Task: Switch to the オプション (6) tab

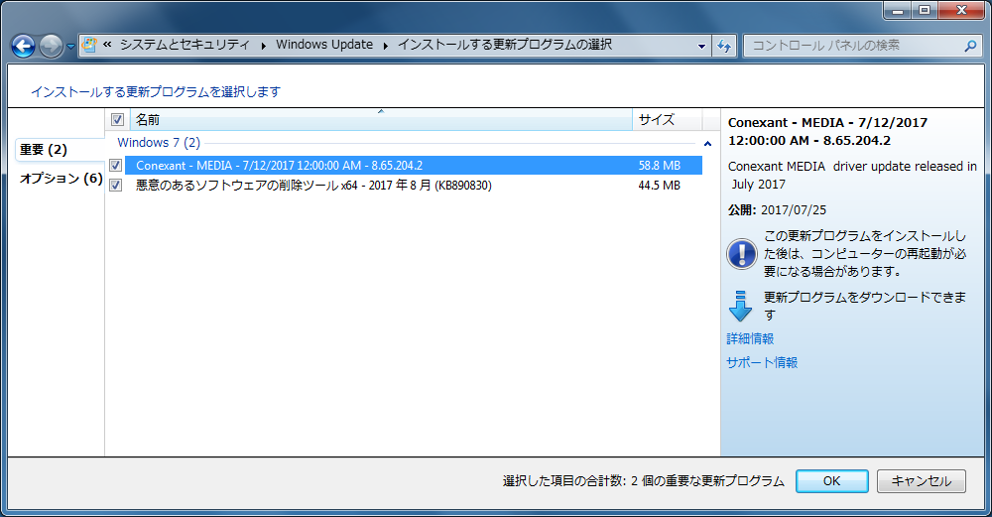Action: tap(61, 179)
